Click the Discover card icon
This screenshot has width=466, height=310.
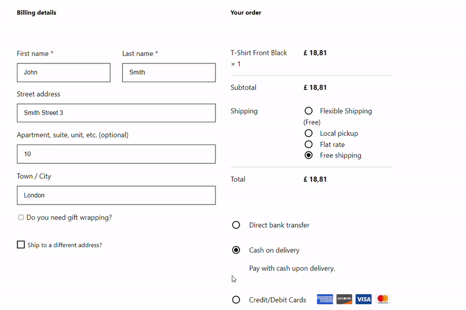pyautogui.click(x=344, y=299)
